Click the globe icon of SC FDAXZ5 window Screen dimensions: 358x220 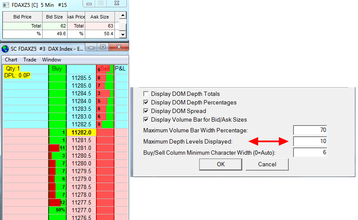pos(5,49)
